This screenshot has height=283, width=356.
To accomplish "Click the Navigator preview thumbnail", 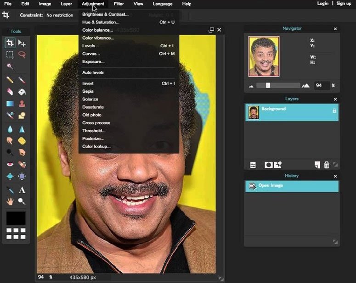I will pyautogui.click(x=264, y=56).
